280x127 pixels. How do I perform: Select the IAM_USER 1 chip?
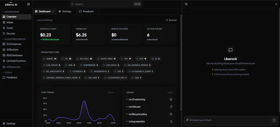point(92,78)
